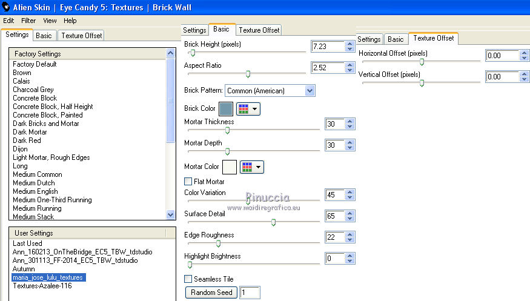
Task: Select Factory Default preset
Action: 35,64
